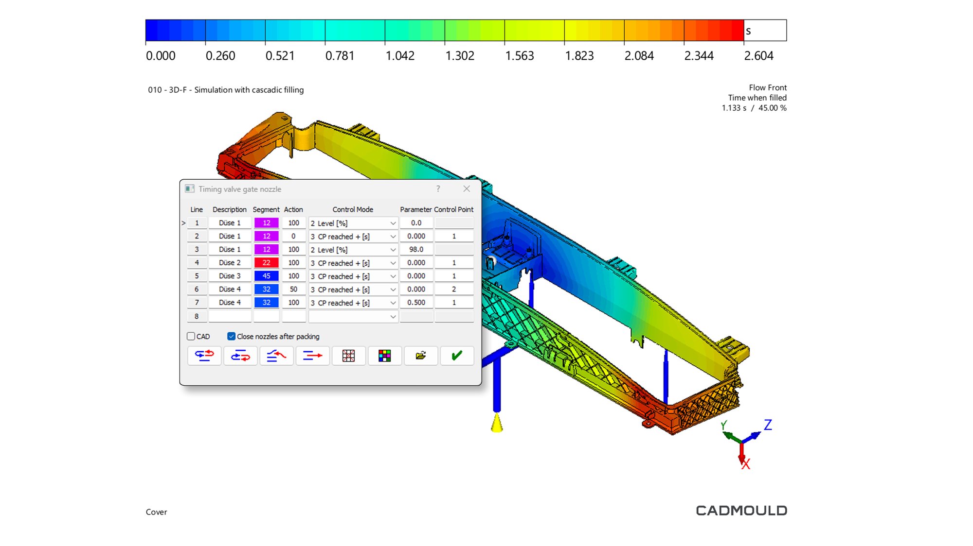Click the insert line curved arrow icon

tap(276, 356)
